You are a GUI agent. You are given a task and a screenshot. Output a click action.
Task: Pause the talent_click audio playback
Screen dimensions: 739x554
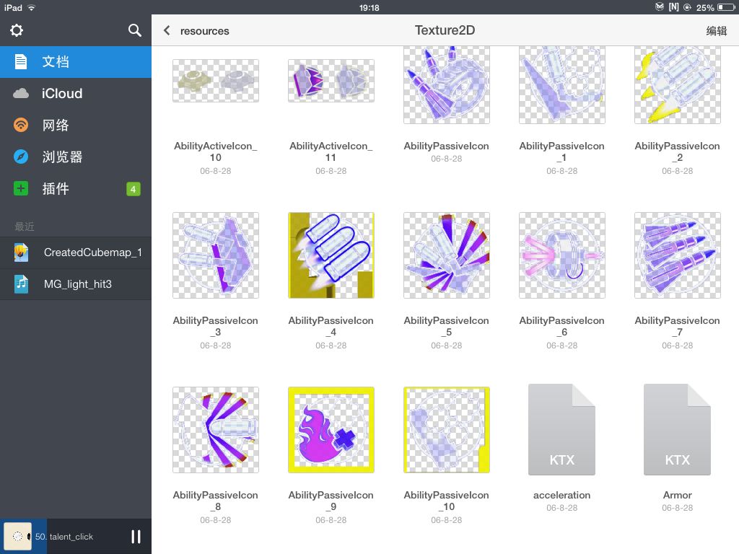click(x=136, y=537)
